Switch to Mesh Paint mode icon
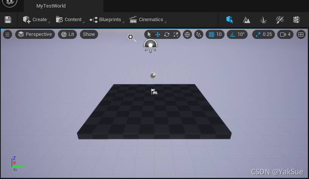This screenshot has height=179, width=309. 280,20
